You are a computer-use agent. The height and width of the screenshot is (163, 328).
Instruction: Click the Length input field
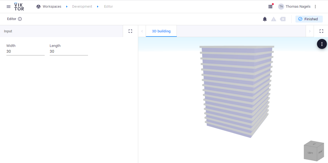69,52
